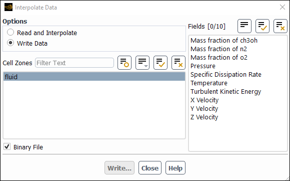Choose the Read and Interpolate option

pyautogui.click(x=42, y=33)
